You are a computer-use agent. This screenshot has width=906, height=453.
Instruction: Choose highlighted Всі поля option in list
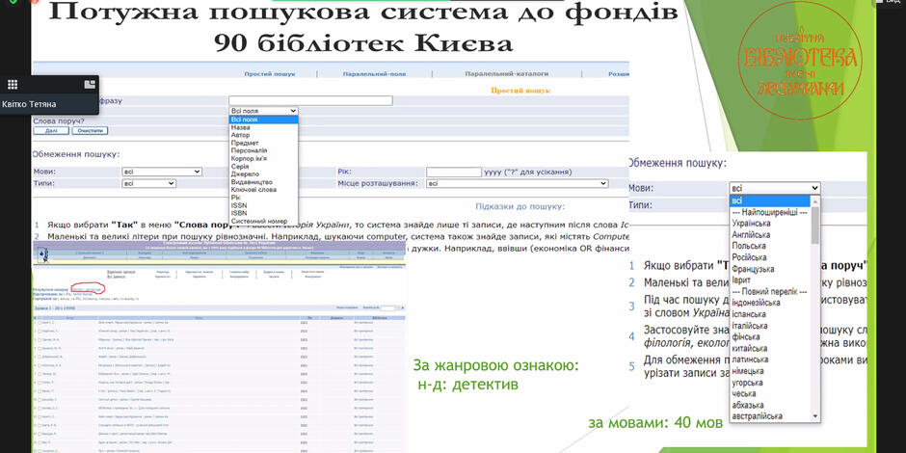coord(263,120)
